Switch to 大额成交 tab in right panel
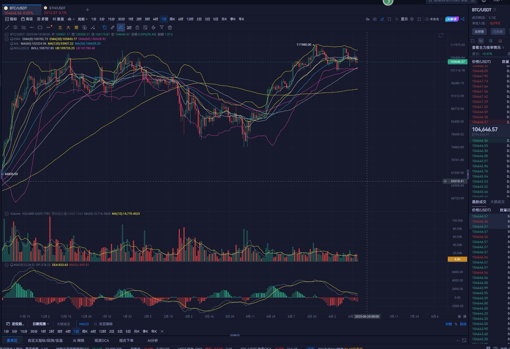 497,202
